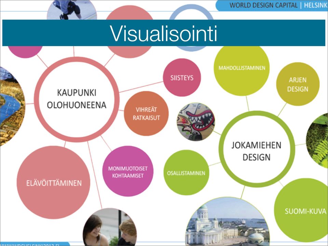Viewport: 328px width, 246px height.
Task: Open the skater photo circle at top
Action: click(x=72, y=10)
